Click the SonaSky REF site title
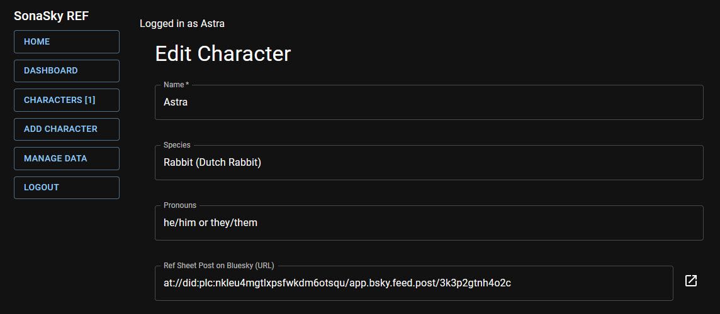The height and width of the screenshot is (314, 720). click(52, 16)
